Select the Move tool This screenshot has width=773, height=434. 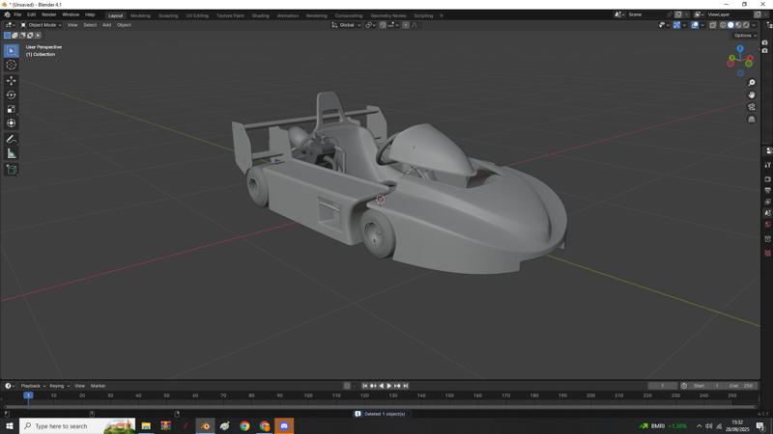(12, 80)
